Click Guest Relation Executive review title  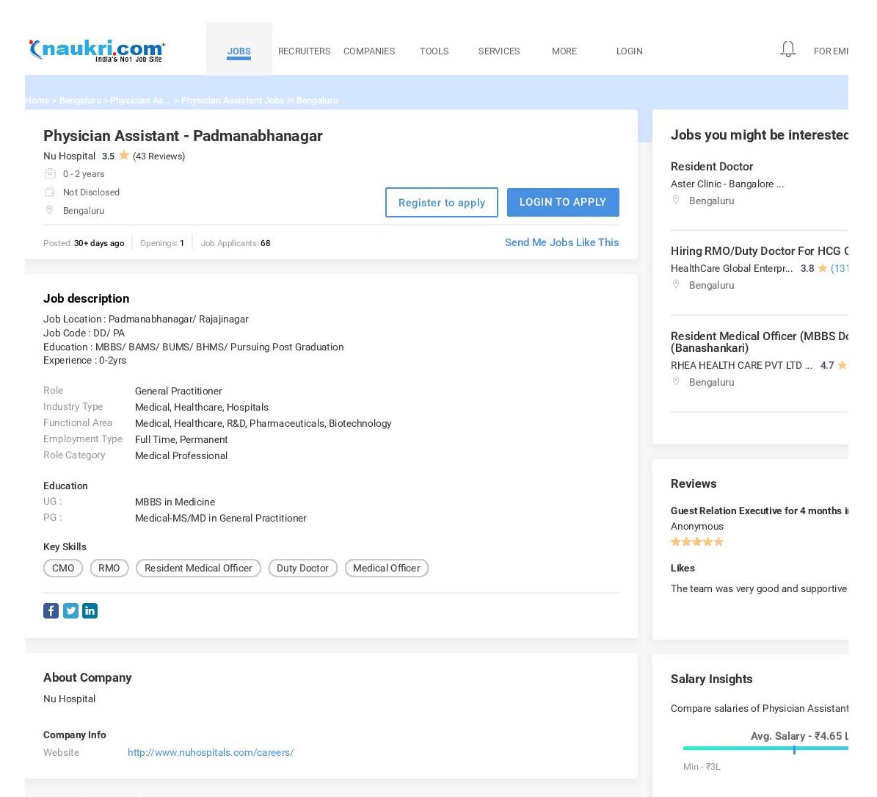click(759, 511)
